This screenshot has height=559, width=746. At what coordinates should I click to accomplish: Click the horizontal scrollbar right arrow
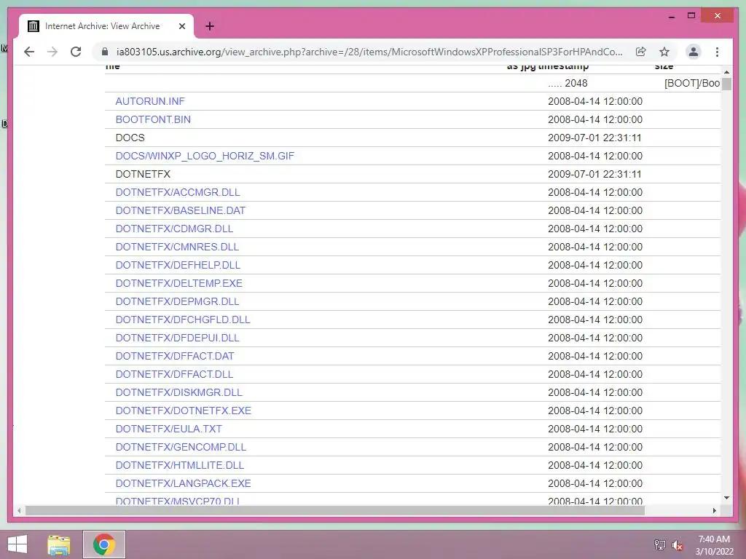point(714,510)
